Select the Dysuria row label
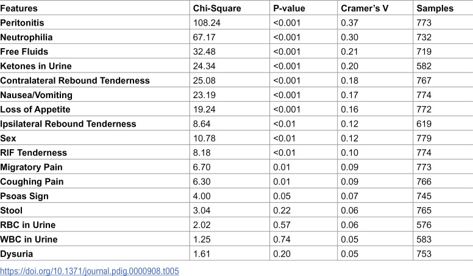This screenshot has width=473, height=276. (x=16, y=253)
